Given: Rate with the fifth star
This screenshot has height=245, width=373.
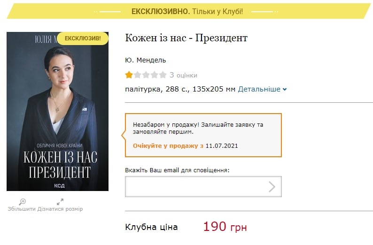Looking at the screenshot, I should pyautogui.click(x=163, y=75).
